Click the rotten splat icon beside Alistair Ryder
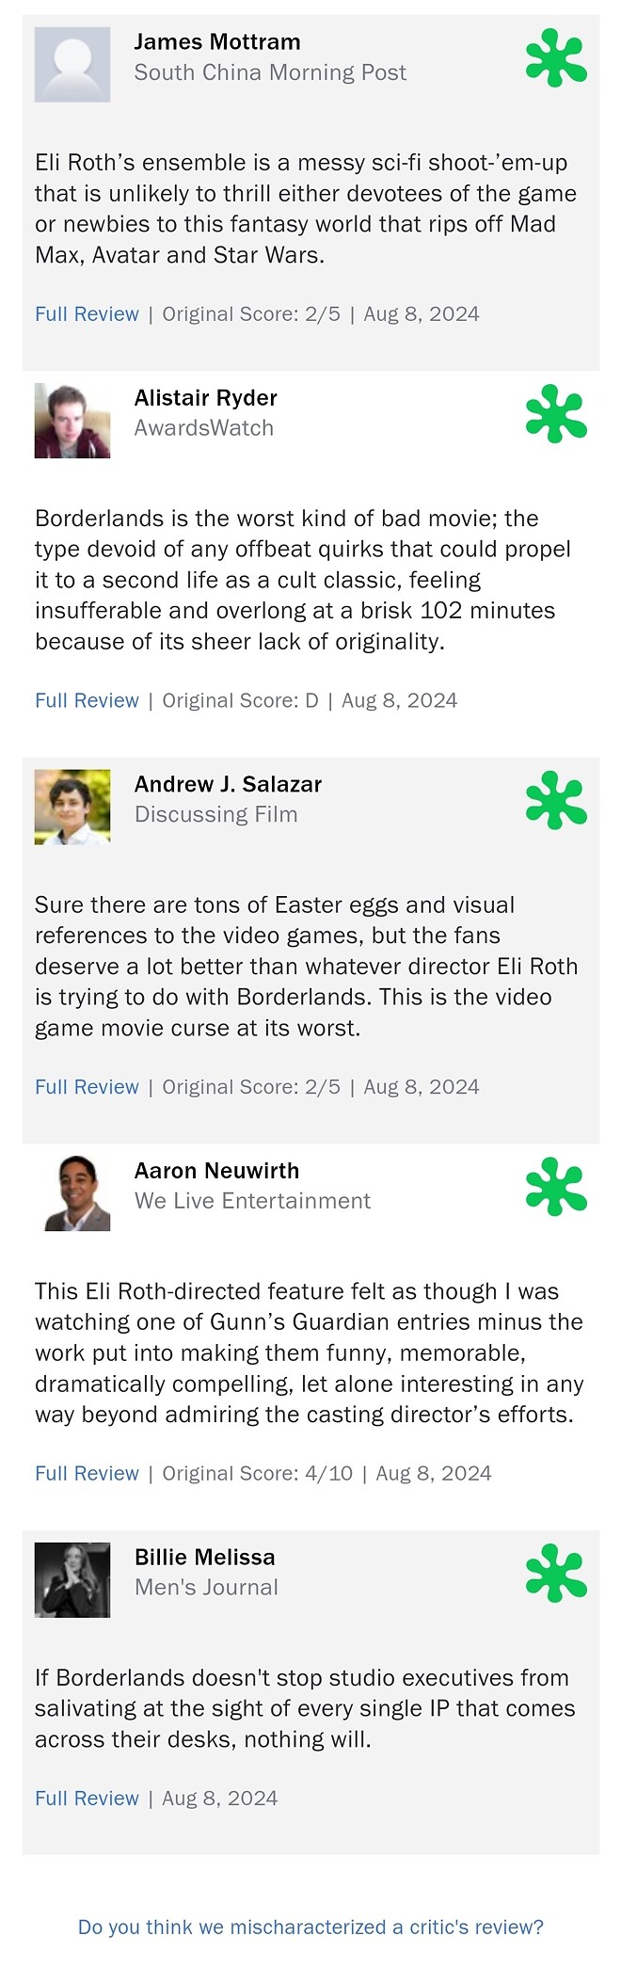The width and height of the screenshot is (621, 1968). click(556, 414)
